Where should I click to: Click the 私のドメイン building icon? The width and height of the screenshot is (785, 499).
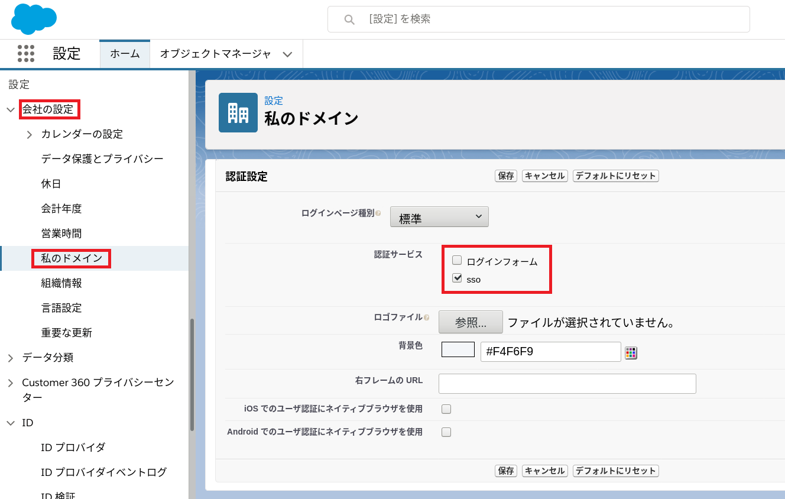click(238, 112)
